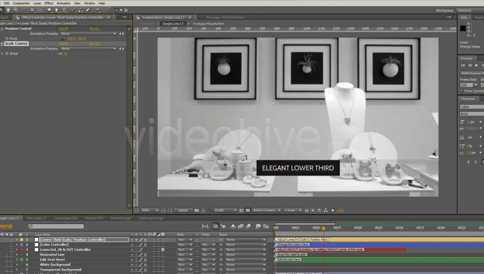Click Reset for Position Control effect

pyautogui.click(x=63, y=29)
